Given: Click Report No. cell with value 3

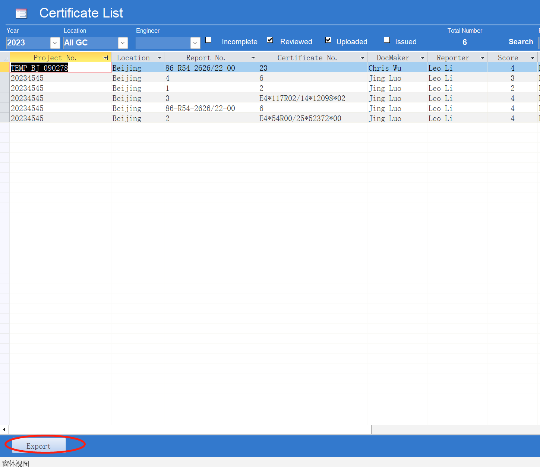Looking at the screenshot, I should point(211,98).
